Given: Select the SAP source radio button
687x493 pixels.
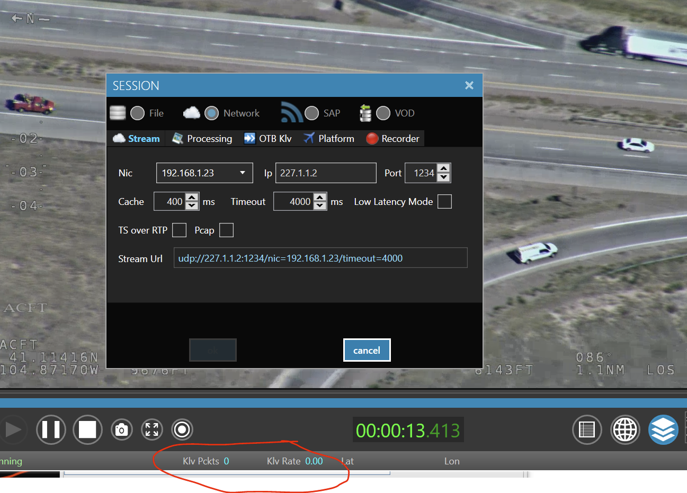Looking at the screenshot, I should click(312, 113).
